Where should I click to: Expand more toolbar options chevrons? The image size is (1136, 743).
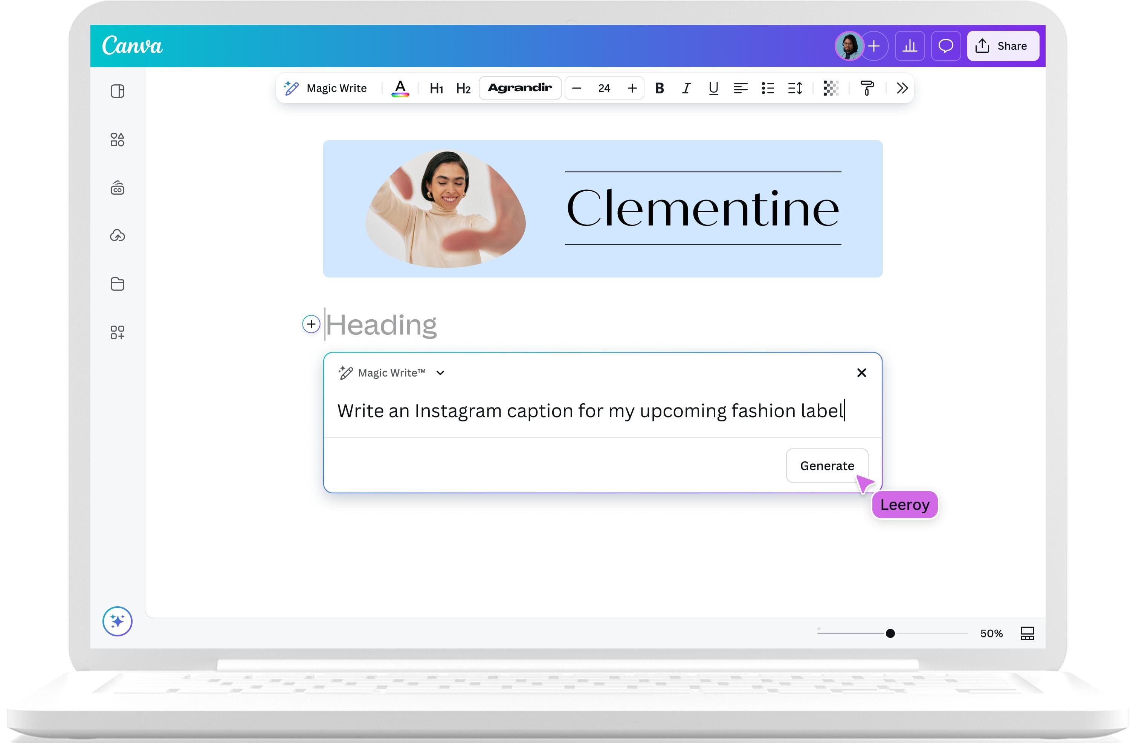coord(902,88)
